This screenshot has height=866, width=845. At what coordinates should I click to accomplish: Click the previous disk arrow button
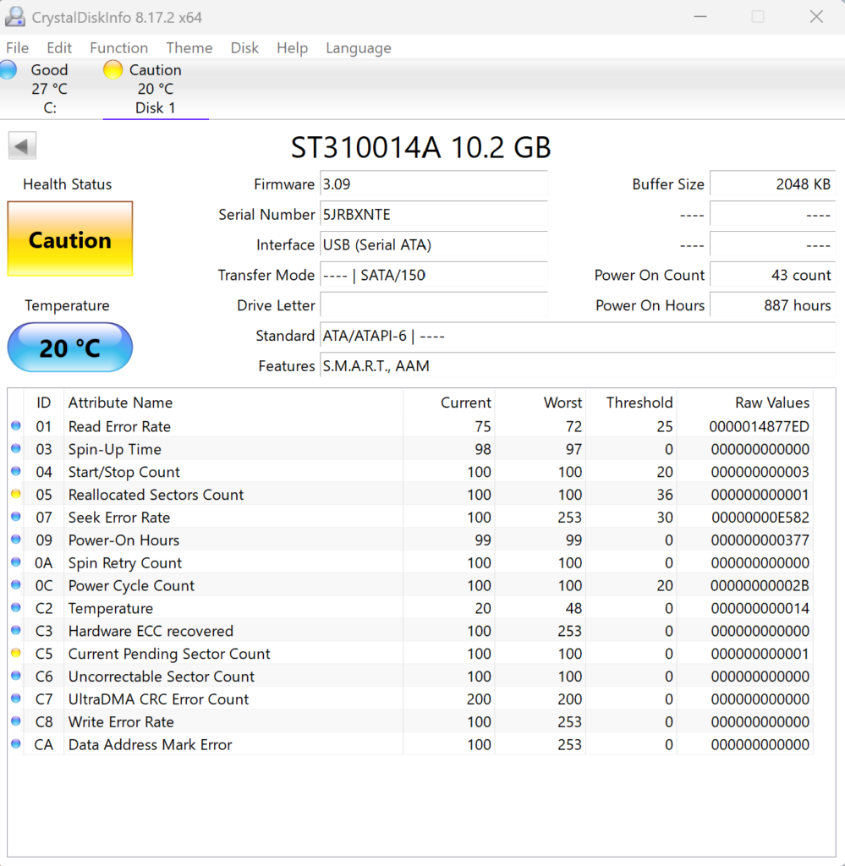[22, 146]
